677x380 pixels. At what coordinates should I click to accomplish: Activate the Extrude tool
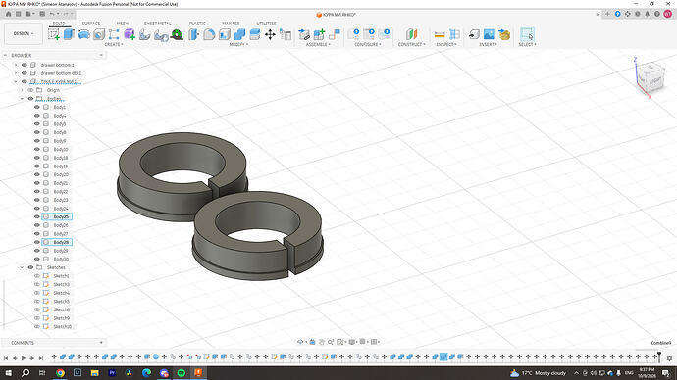[69, 34]
